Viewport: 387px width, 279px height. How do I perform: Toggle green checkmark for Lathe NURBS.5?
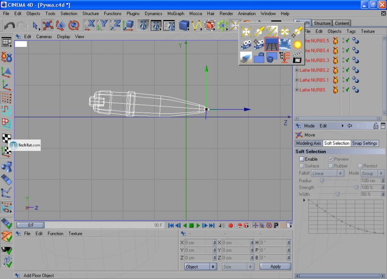click(x=347, y=40)
